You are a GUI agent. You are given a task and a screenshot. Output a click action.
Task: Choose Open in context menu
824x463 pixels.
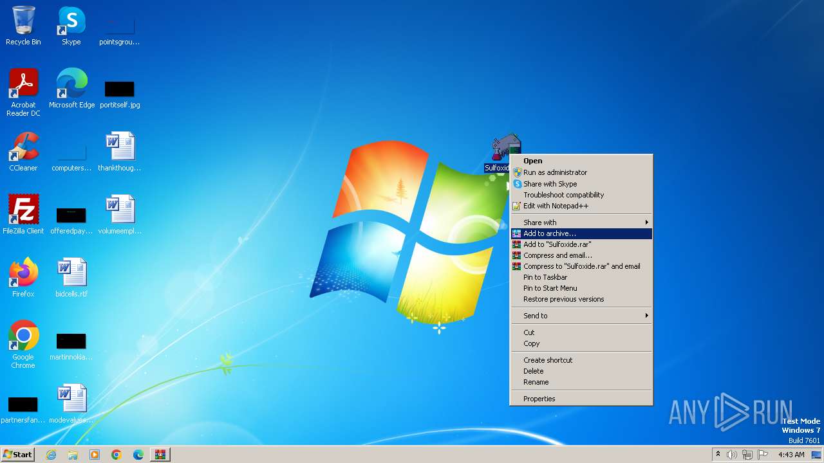[x=581, y=161]
